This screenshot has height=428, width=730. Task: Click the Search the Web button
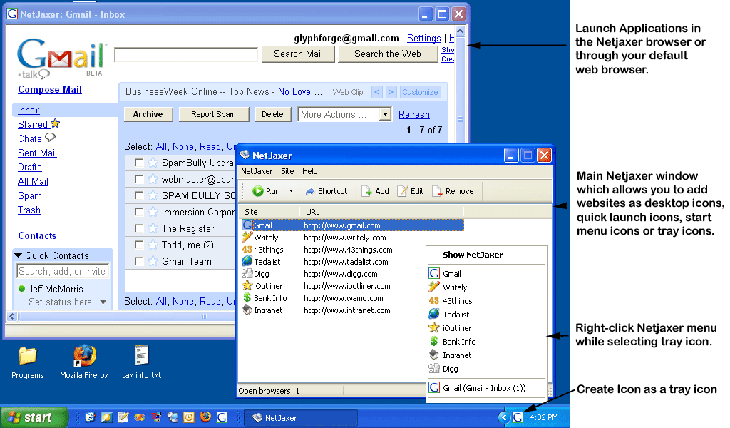click(387, 54)
